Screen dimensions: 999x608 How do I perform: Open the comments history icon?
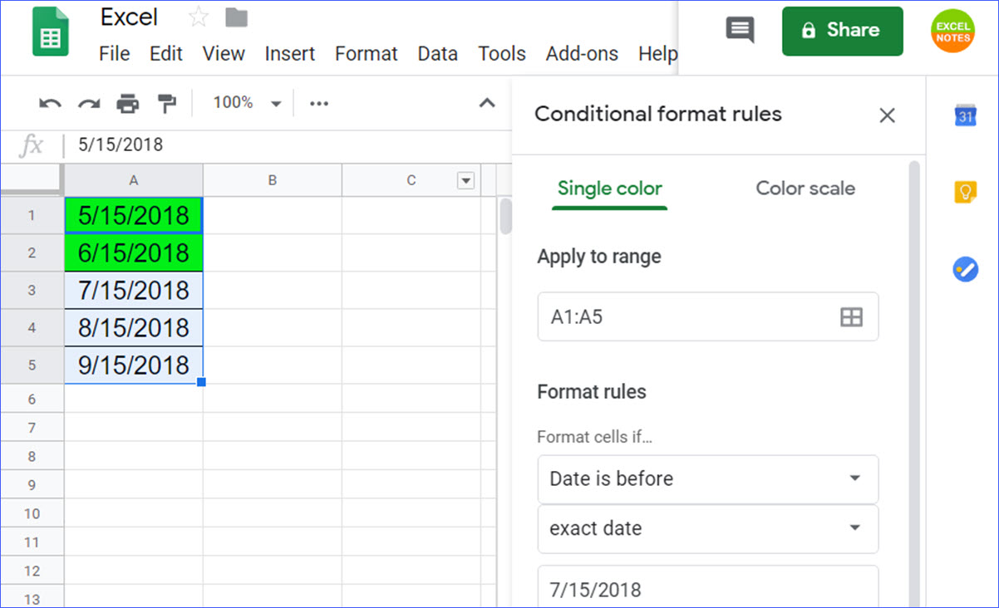(x=739, y=31)
